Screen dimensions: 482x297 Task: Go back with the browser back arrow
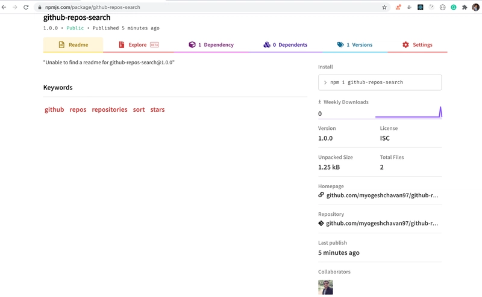[4, 7]
